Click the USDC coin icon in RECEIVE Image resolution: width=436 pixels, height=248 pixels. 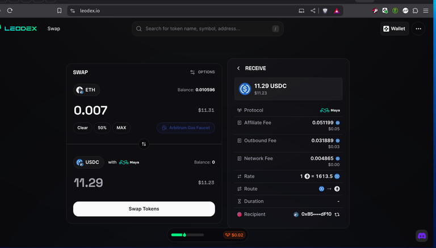click(x=245, y=89)
